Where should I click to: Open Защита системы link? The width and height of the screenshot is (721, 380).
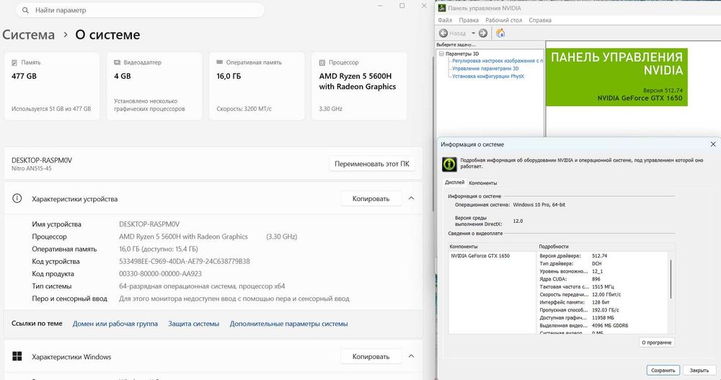pos(193,324)
